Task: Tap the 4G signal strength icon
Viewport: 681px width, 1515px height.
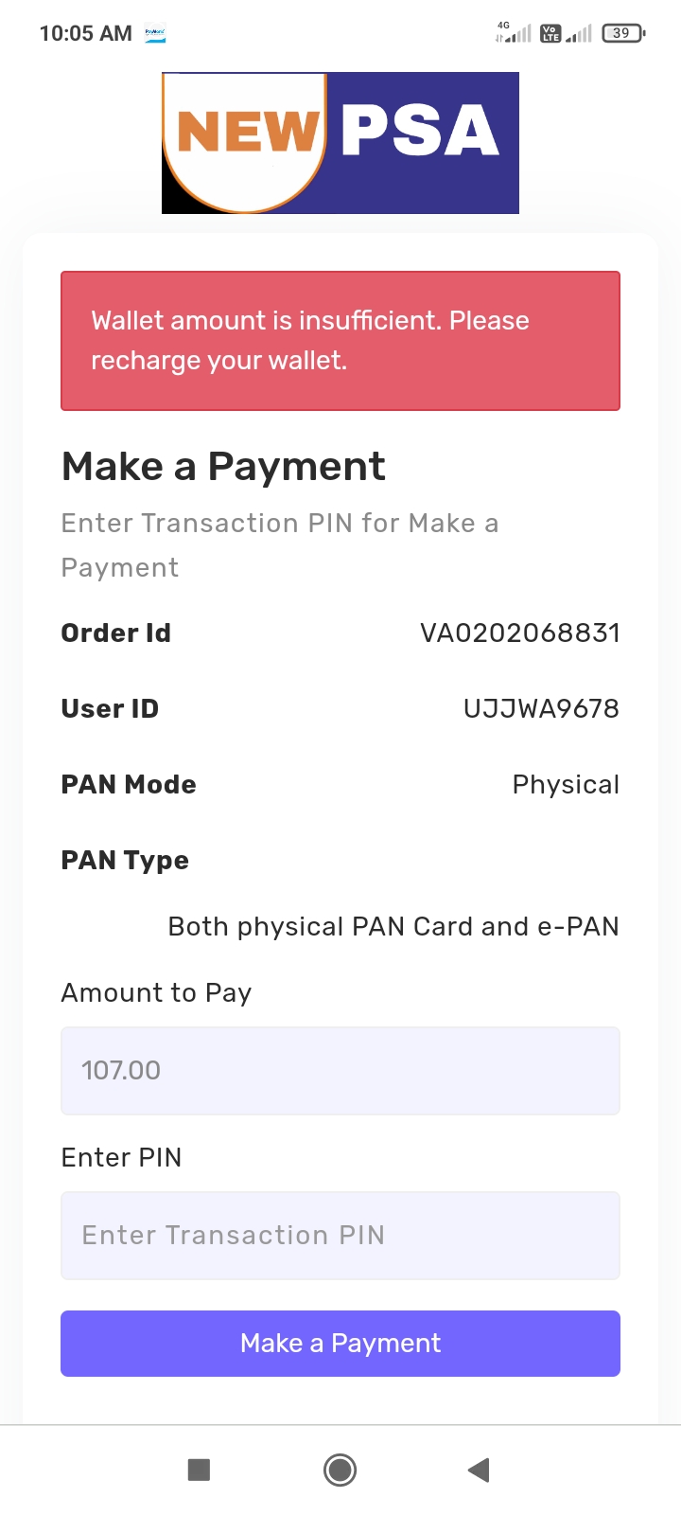Action: tap(514, 33)
